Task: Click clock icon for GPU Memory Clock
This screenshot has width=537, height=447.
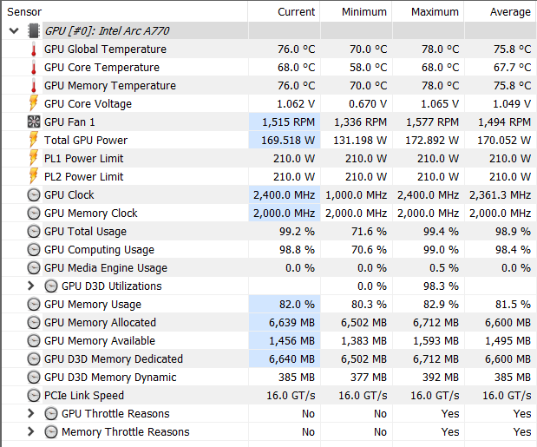Action: pyautogui.click(x=34, y=213)
